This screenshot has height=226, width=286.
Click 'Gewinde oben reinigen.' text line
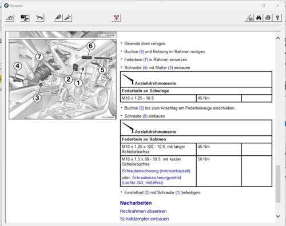click(145, 43)
